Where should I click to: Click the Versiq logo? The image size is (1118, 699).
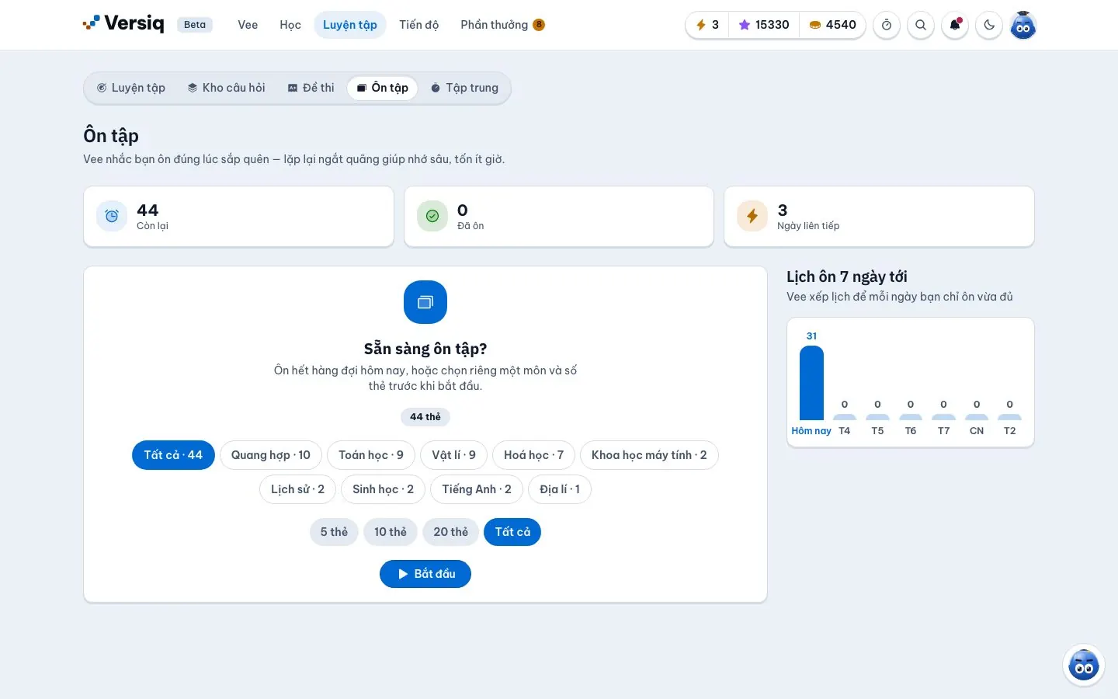(x=123, y=23)
